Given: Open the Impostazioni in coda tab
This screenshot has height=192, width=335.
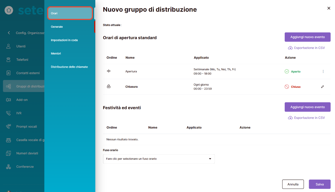Looking at the screenshot, I should pyautogui.click(x=64, y=40).
